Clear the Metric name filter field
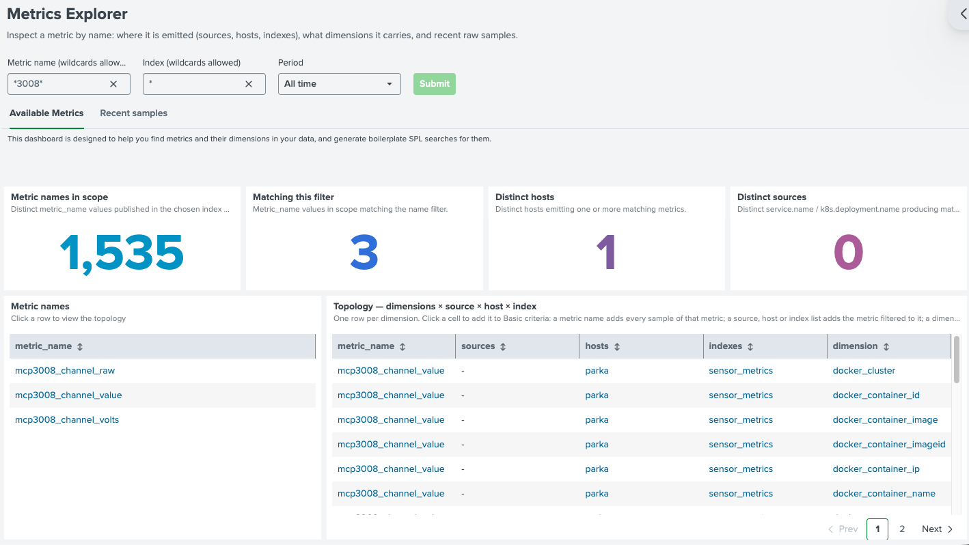 [113, 84]
